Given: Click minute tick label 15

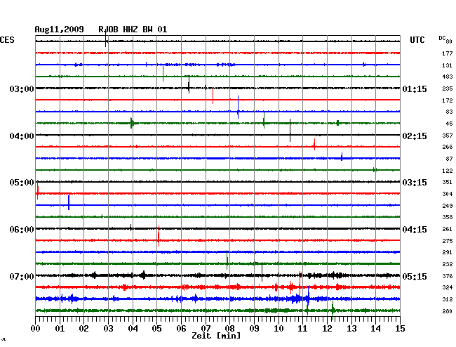Looking at the screenshot, I should point(400,329).
